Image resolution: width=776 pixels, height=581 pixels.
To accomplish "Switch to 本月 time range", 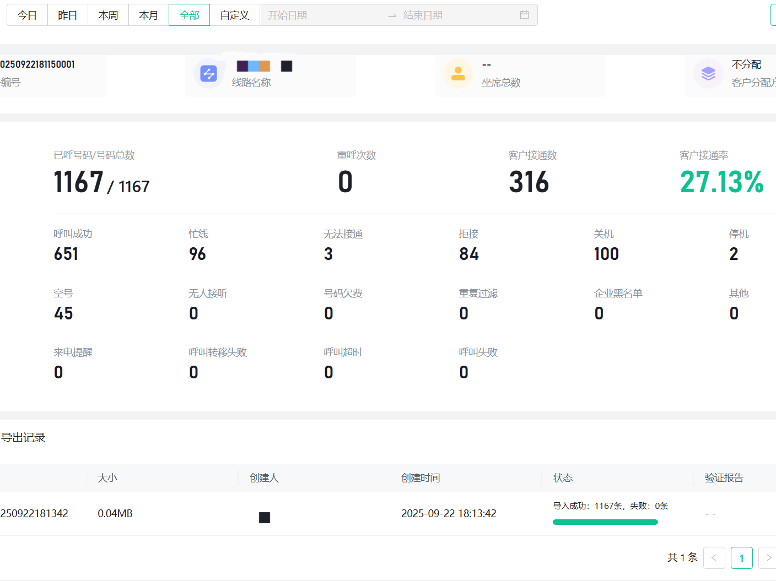I will [148, 15].
